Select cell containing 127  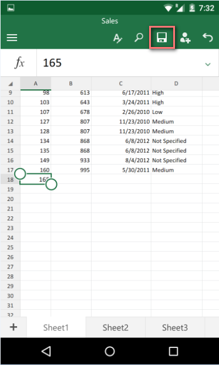(x=36, y=122)
